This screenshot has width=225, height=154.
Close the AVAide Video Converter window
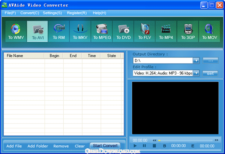coord(220,5)
